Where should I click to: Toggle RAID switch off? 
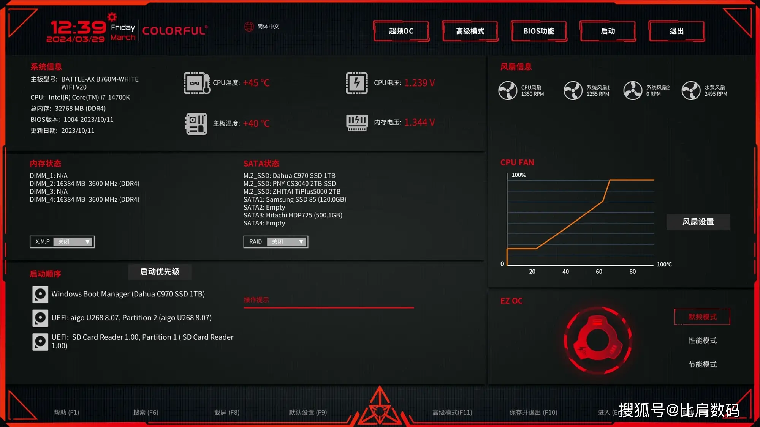[286, 241]
